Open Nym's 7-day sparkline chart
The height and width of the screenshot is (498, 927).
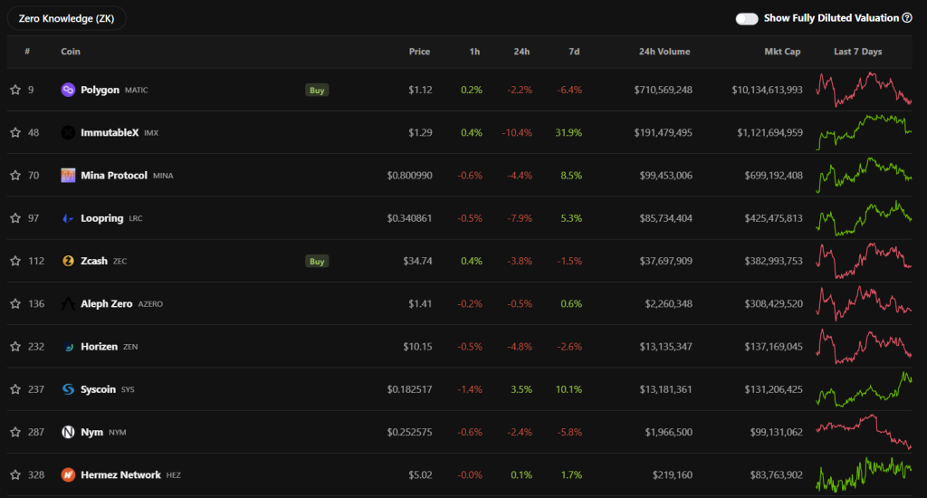tap(864, 432)
